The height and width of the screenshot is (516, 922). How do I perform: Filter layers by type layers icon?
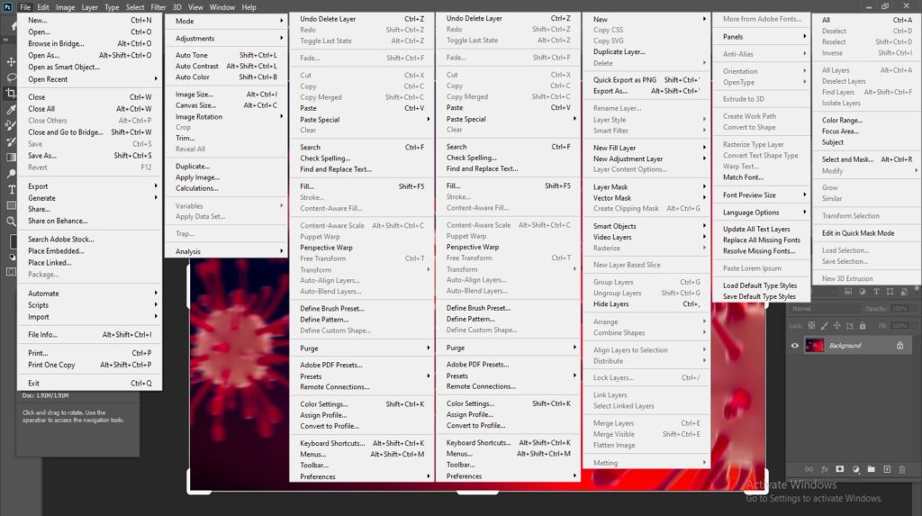pyautogui.click(x=876, y=291)
